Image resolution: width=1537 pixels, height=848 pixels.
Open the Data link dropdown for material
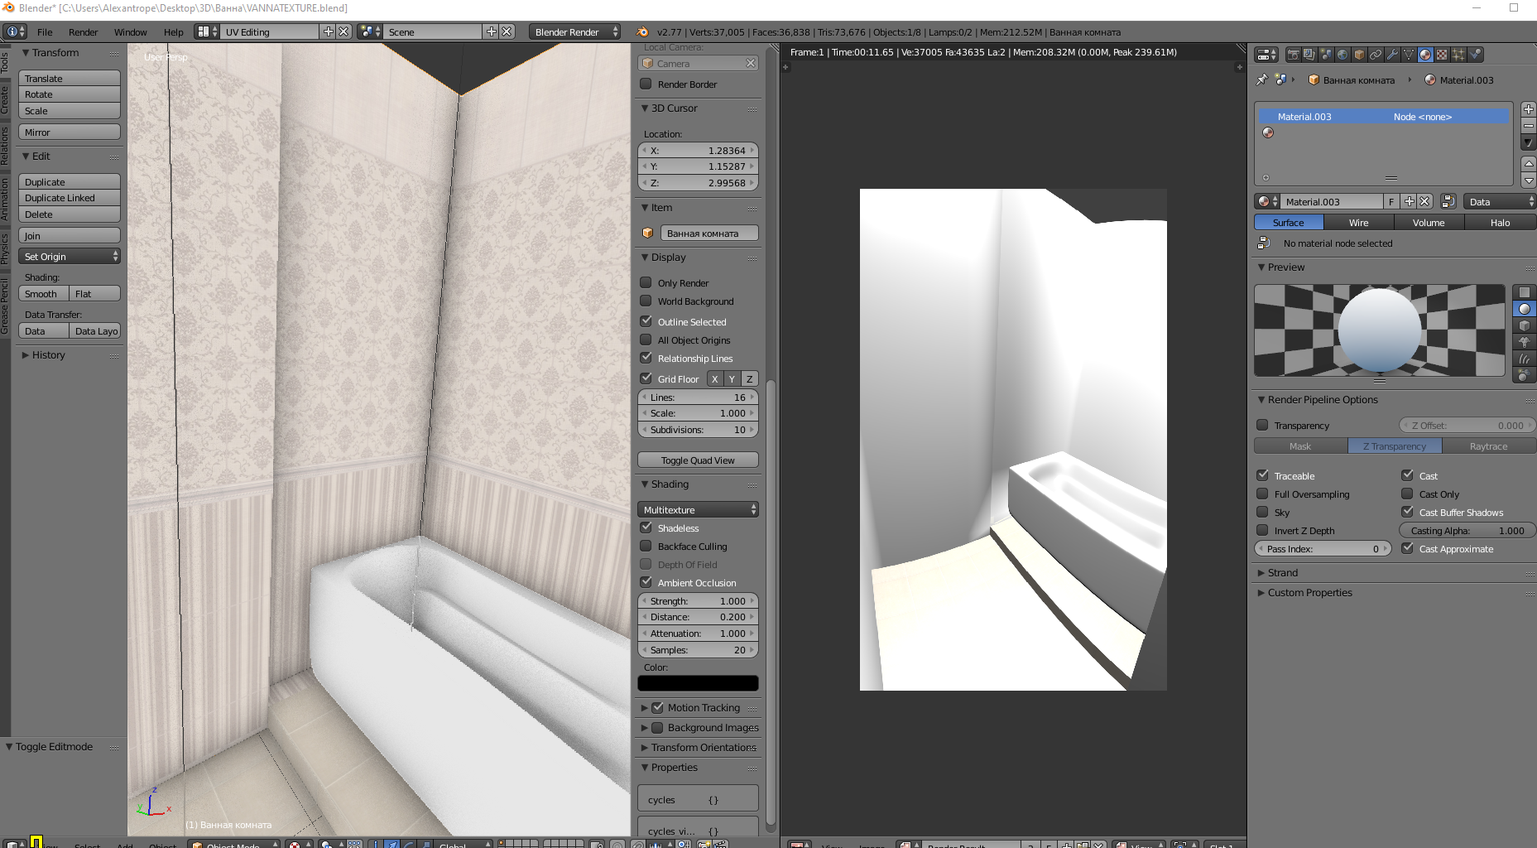coord(1499,201)
